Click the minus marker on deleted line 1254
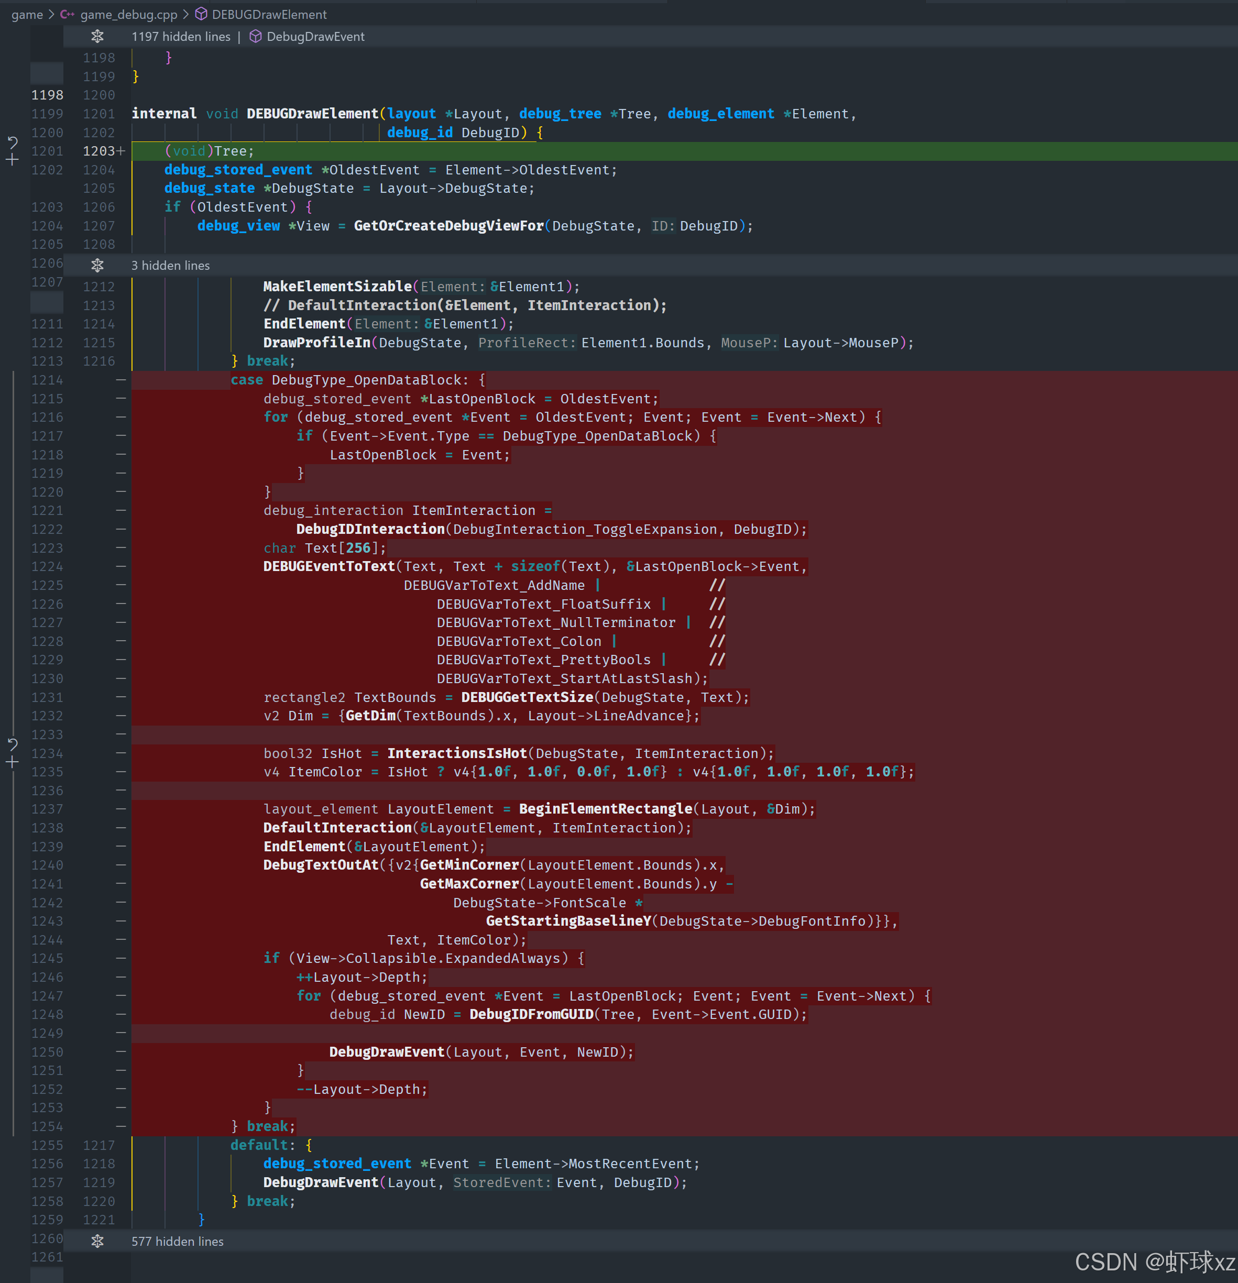 tap(121, 1126)
